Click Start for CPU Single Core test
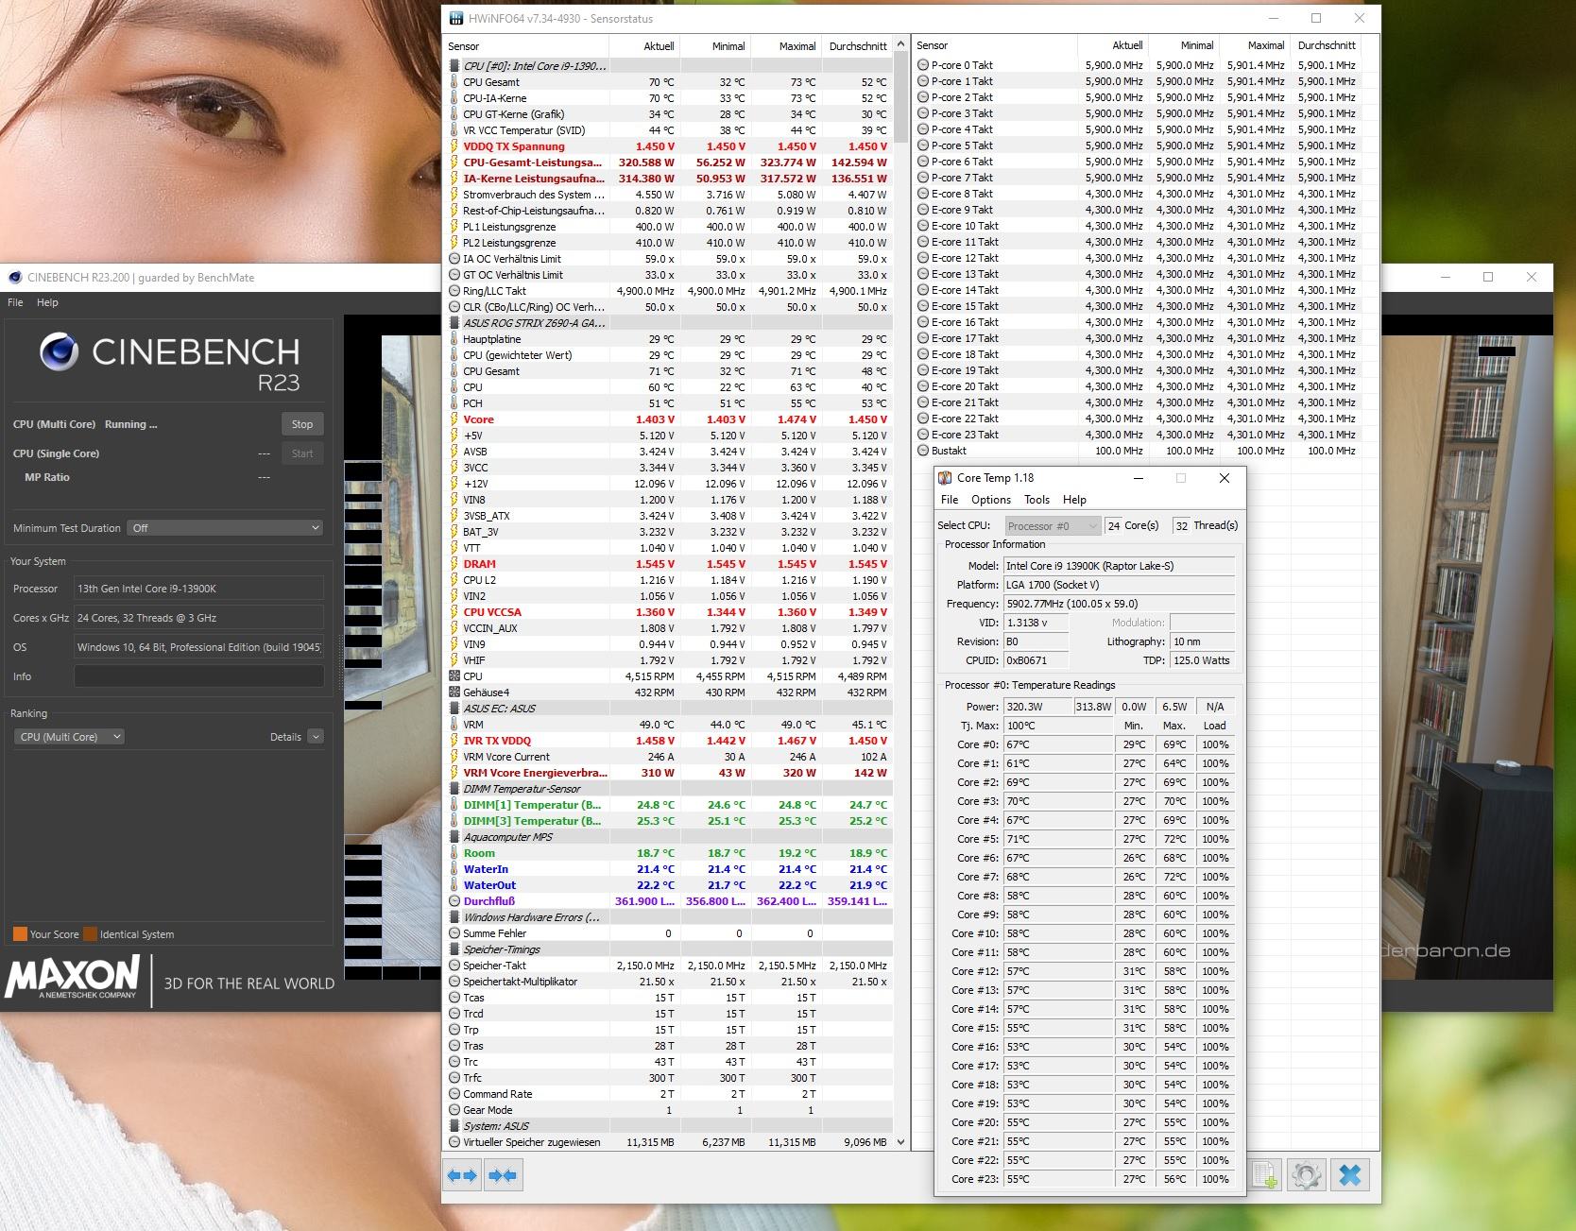This screenshot has width=1576, height=1231. [302, 453]
